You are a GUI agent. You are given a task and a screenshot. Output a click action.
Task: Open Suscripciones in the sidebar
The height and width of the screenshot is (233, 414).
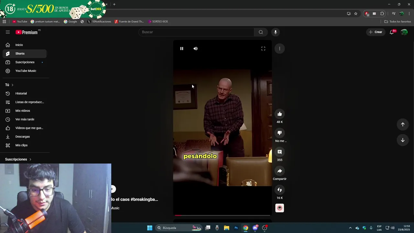tap(25, 62)
